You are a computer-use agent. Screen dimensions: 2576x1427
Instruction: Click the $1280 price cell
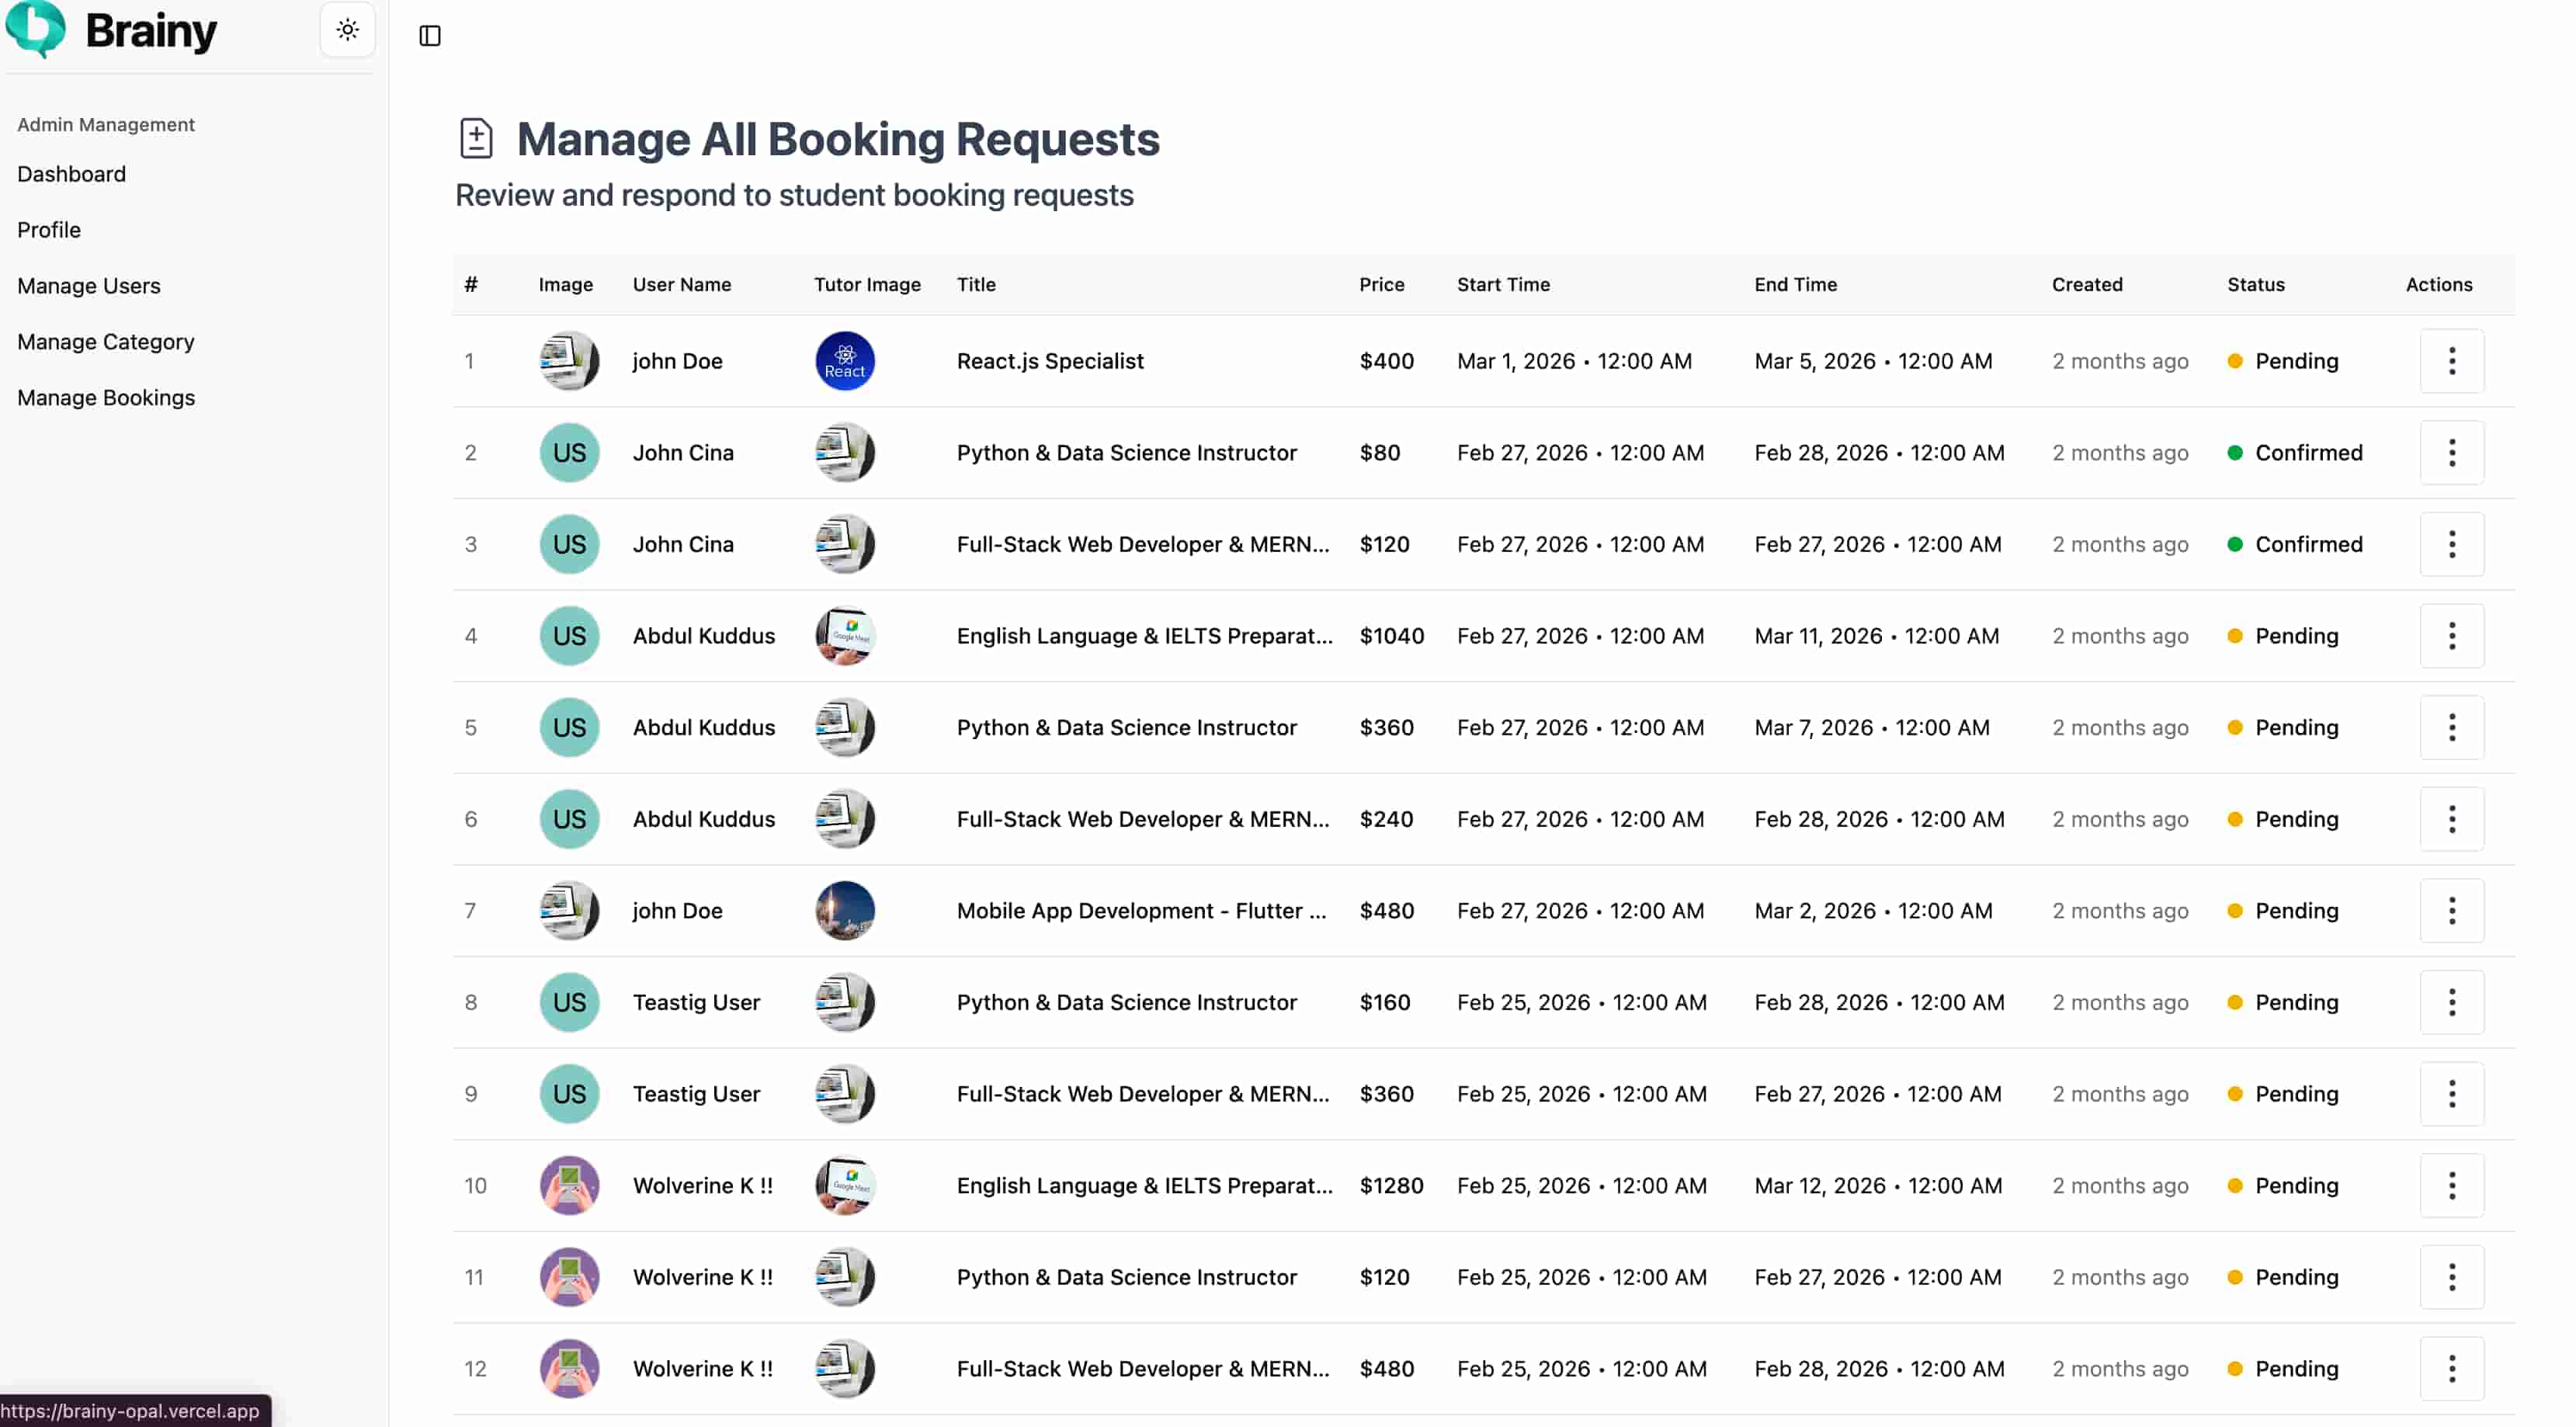coord(1391,1186)
